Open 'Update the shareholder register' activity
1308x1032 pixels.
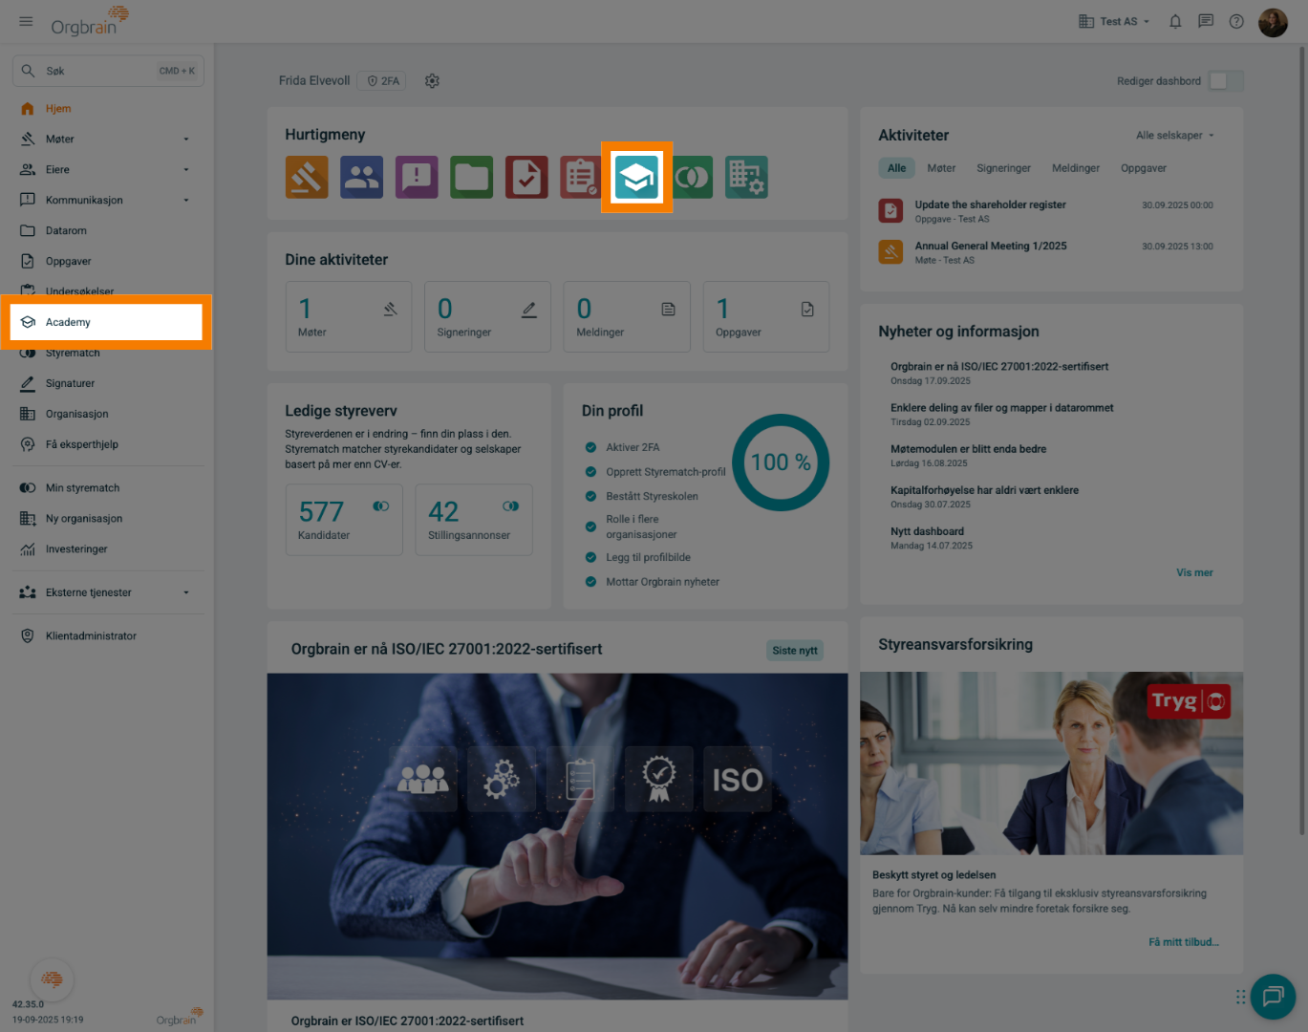point(990,204)
